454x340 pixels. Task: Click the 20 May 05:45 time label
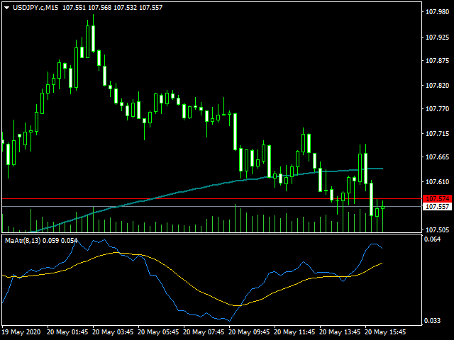[158, 332]
